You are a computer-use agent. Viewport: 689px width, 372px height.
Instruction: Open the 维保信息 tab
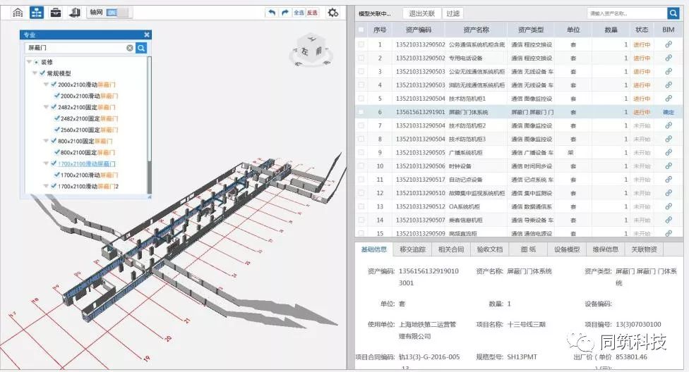coord(606,249)
